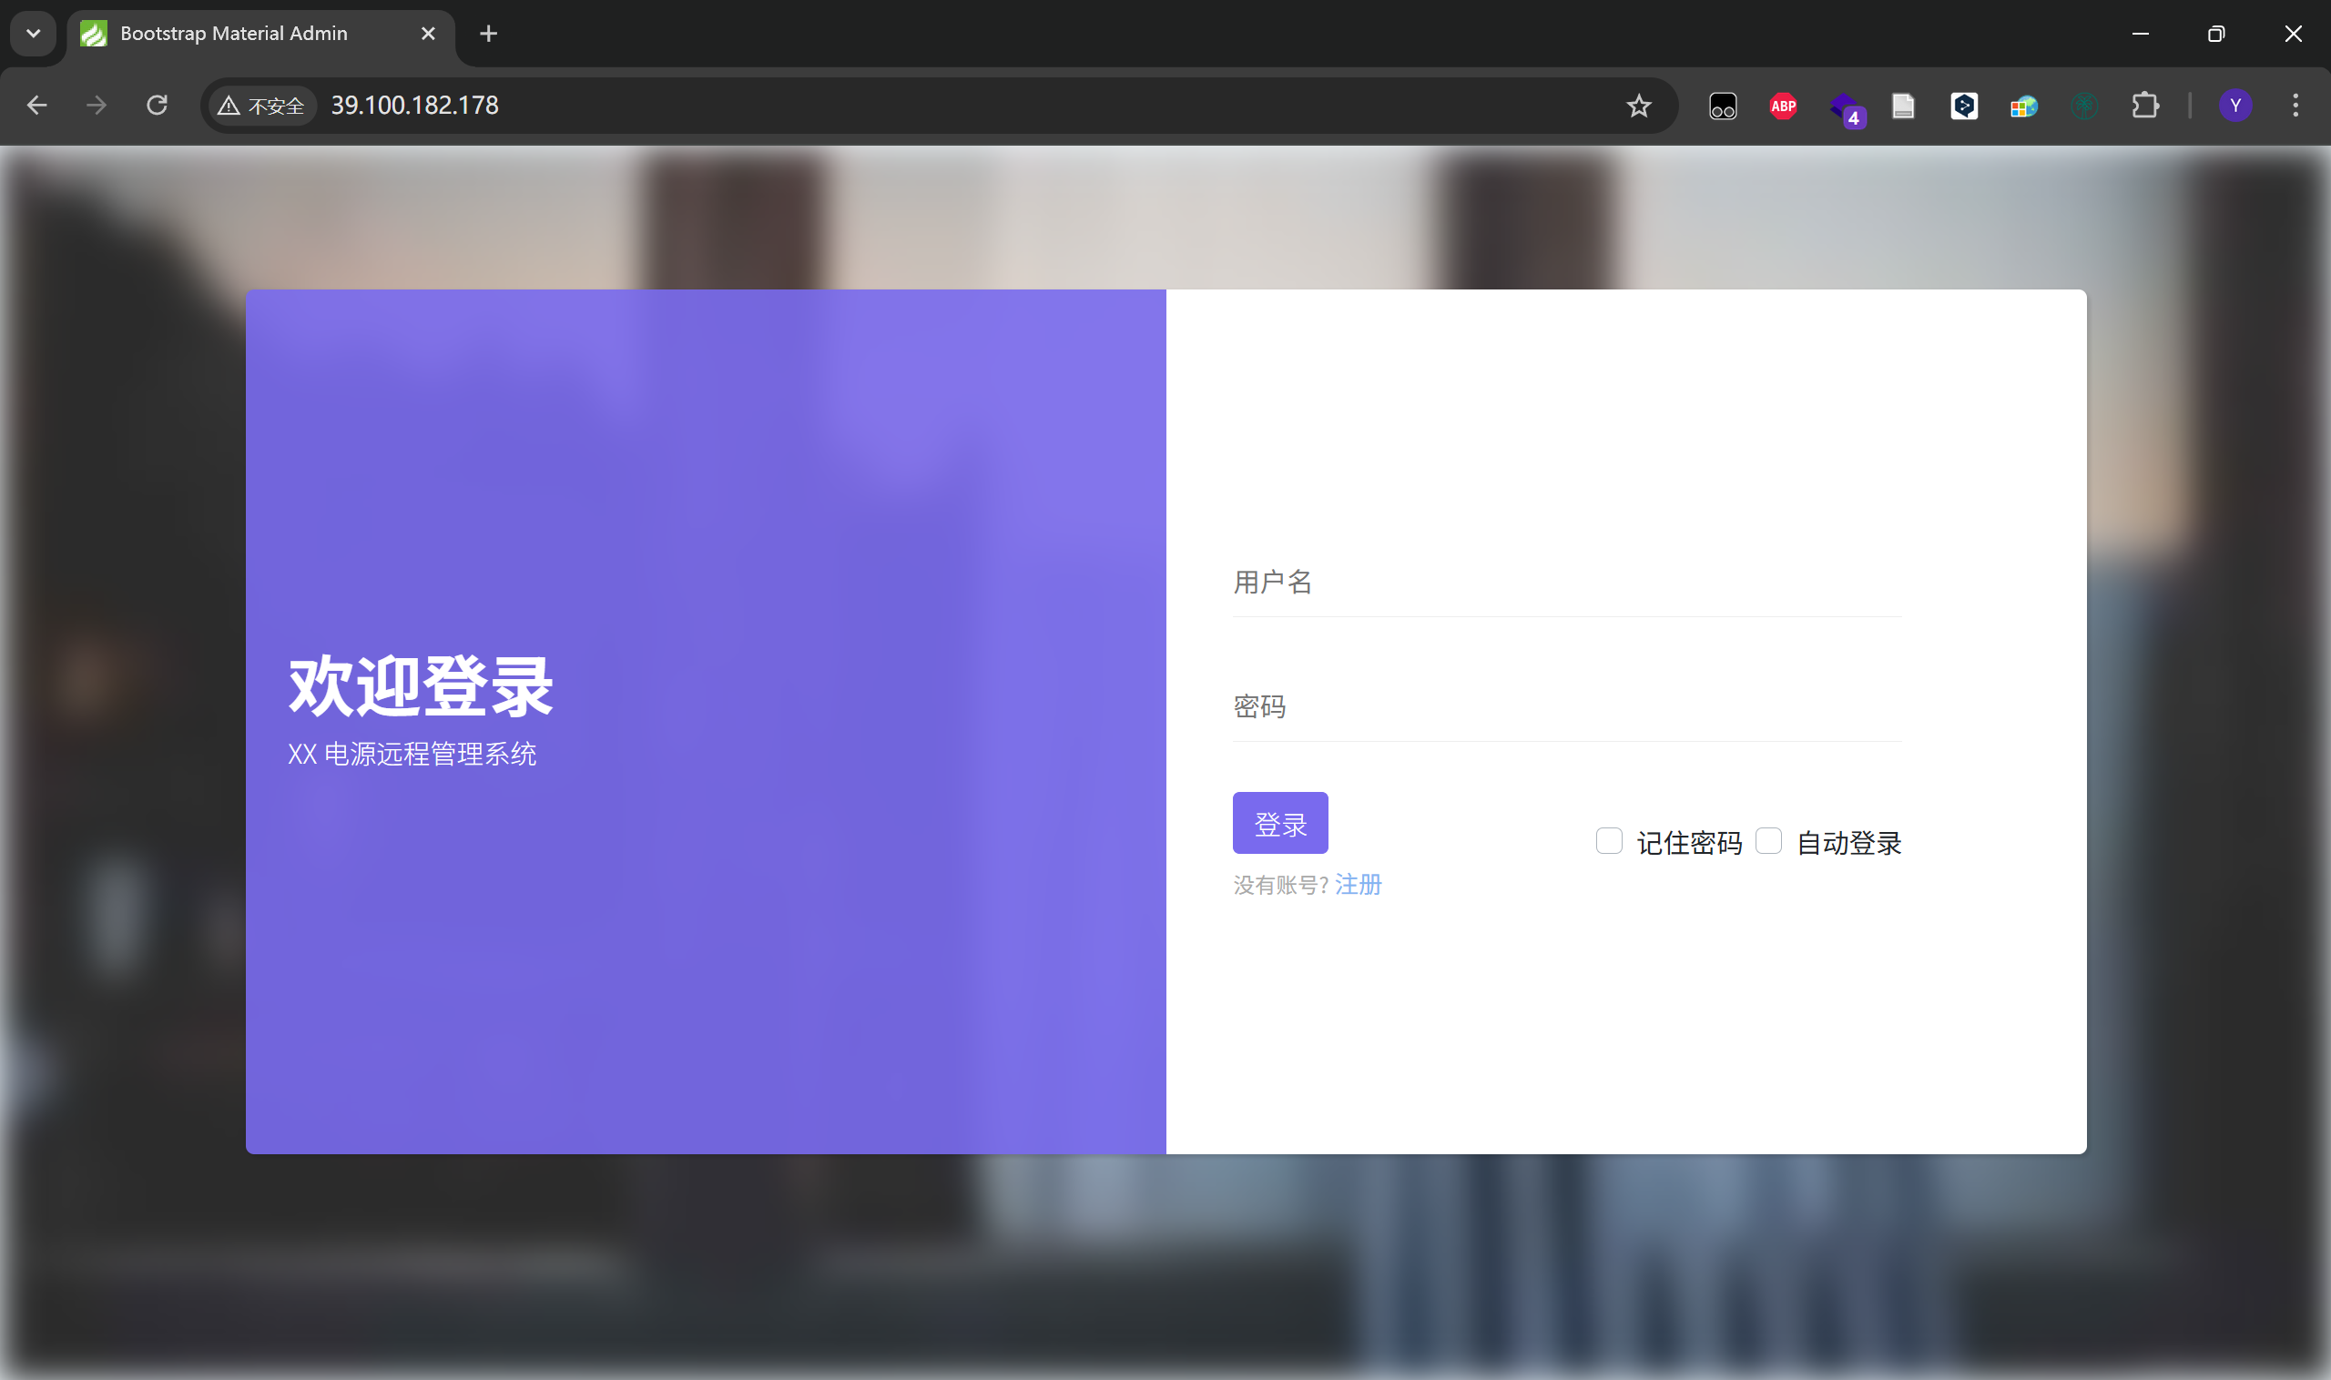Focus the 密码 password field
Viewport: 2331px width, 1380px height.
[x=1566, y=707]
